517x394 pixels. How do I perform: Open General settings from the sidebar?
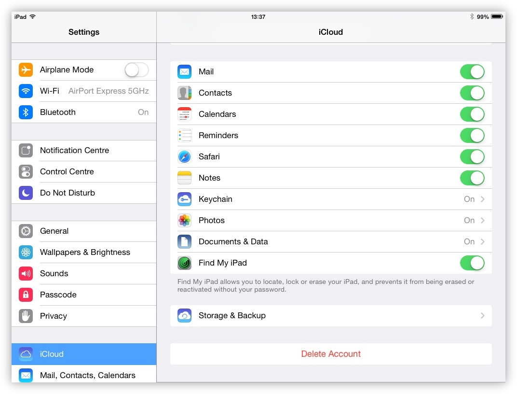pyautogui.click(x=84, y=231)
